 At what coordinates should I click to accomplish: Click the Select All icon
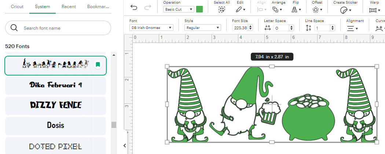click(221, 10)
